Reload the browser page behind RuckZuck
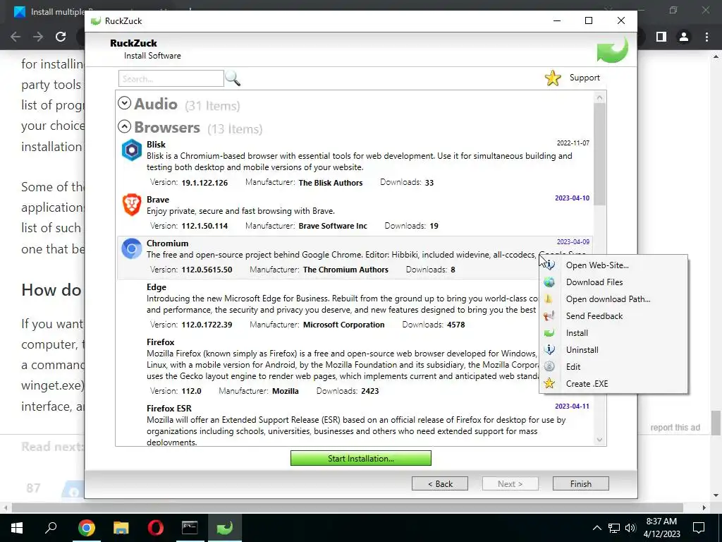 pos(61,37)
